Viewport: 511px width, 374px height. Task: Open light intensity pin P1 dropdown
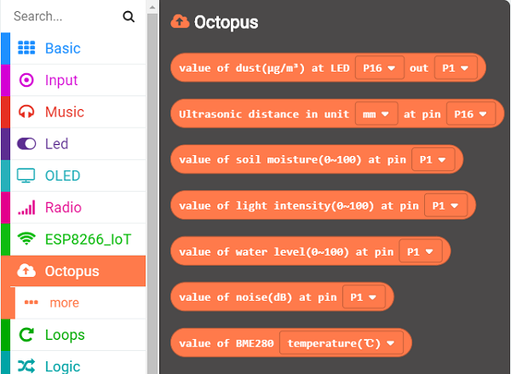(x=445, y=205)
